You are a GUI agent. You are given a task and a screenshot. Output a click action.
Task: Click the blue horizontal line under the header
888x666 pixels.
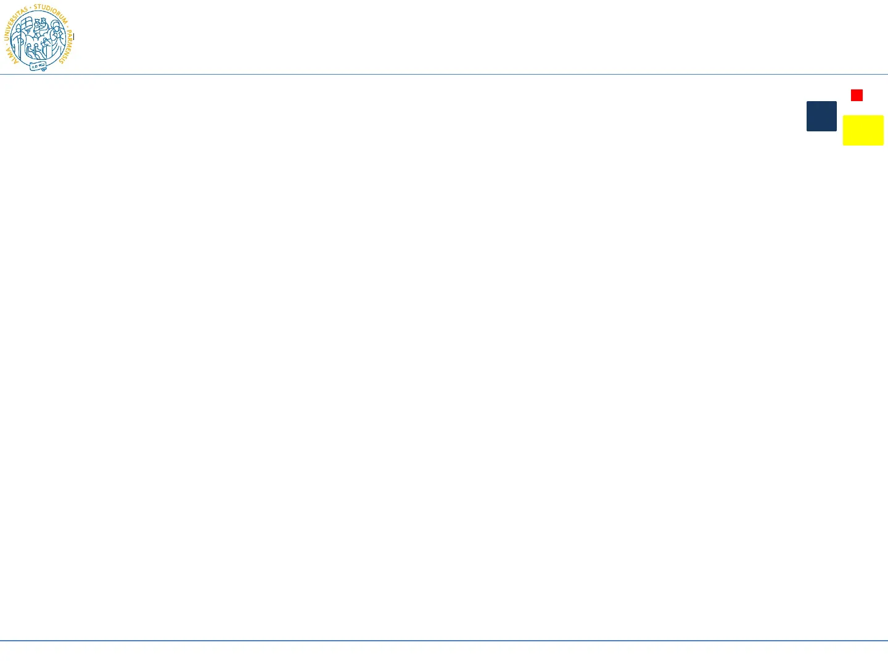444,75
